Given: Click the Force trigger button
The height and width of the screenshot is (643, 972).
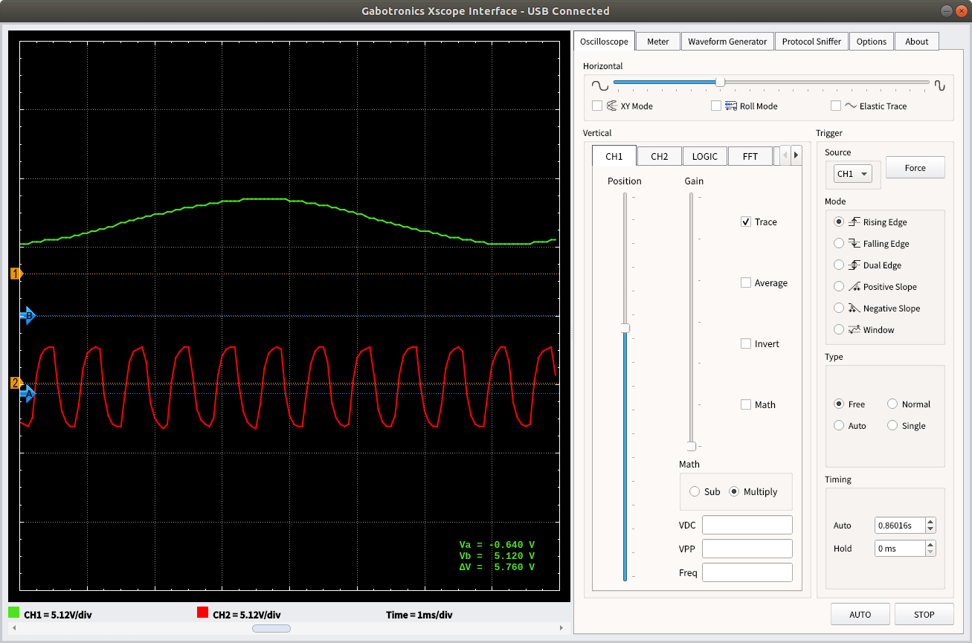Looking at the screenshot, I should [x=915, y=168].
